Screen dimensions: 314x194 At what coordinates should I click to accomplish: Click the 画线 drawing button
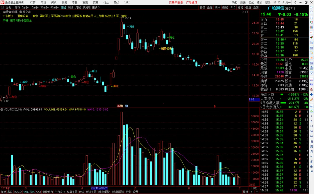(x=225, y=7)
